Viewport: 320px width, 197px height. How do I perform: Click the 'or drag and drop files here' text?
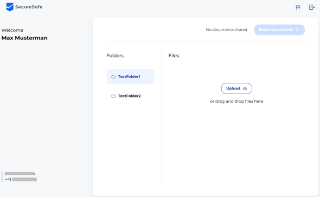(236, 101)
